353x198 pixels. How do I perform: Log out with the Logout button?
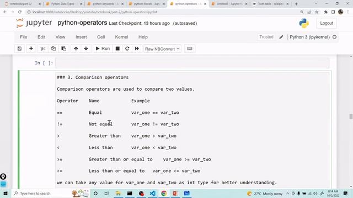(x=327, y=23)
